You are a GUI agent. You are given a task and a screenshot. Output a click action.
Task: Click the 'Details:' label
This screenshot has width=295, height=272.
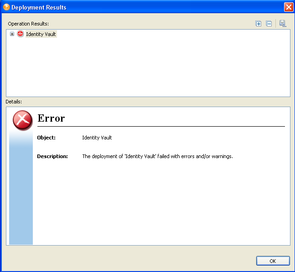[x=14, y=102]
